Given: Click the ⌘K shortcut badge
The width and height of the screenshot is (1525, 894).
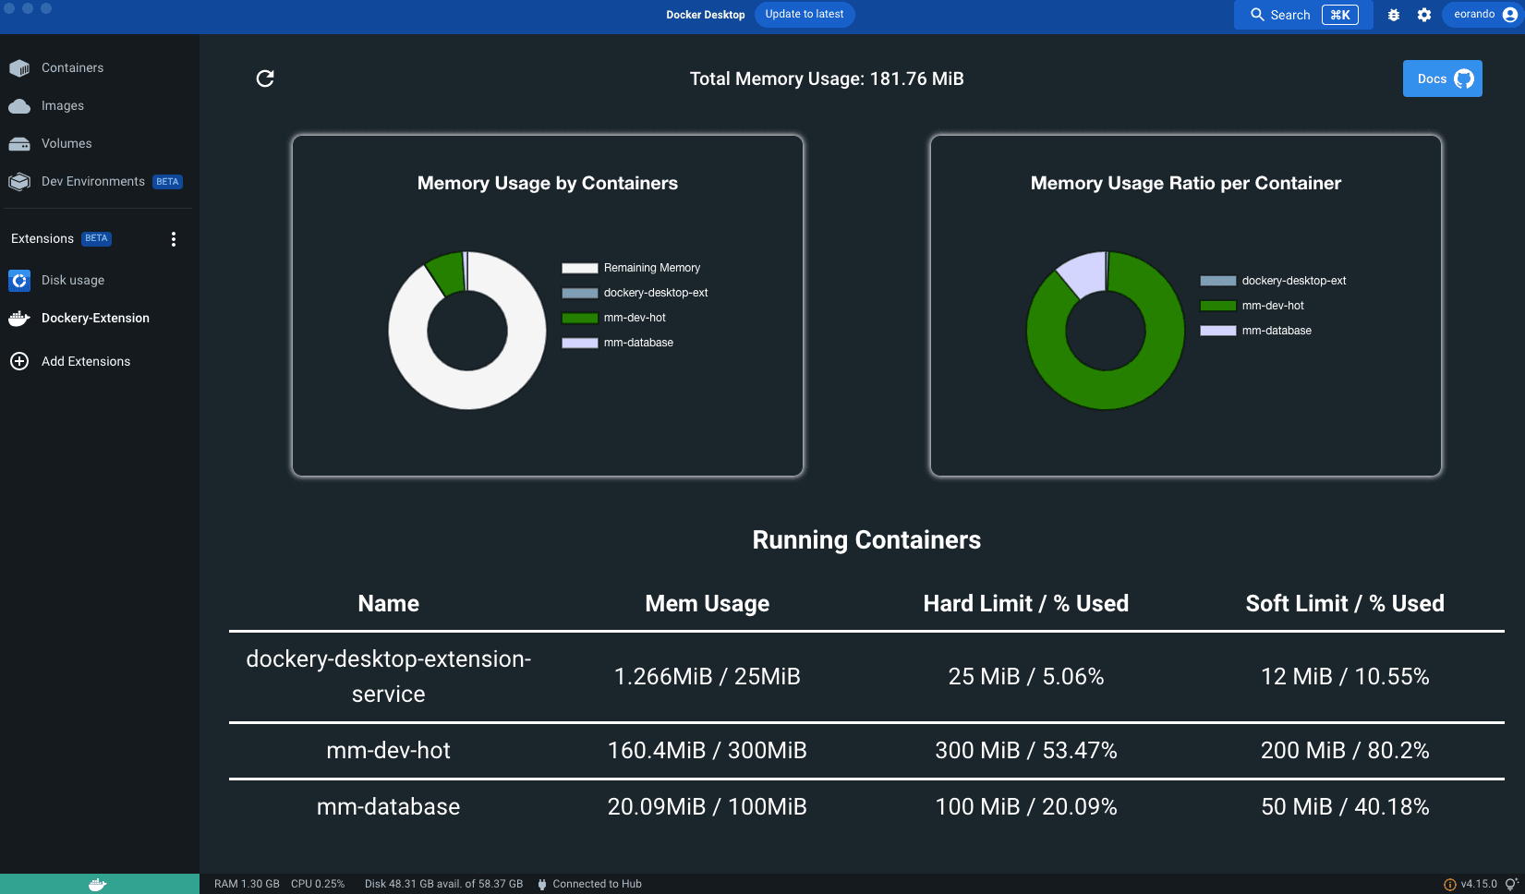Looking at the screenshot, I should coord(1340,15).
